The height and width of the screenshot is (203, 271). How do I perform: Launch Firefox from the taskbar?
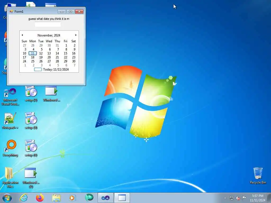[40, 198]
